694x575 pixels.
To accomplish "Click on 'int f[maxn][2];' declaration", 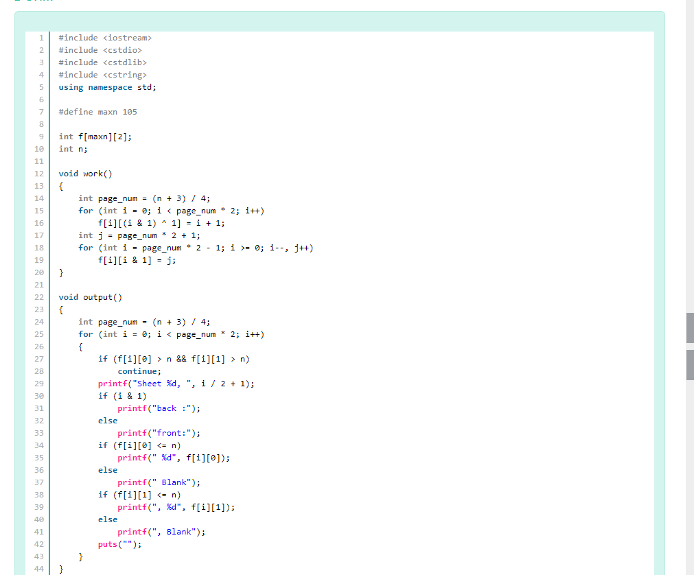I will pyautogui.click(x=95, y=137).
